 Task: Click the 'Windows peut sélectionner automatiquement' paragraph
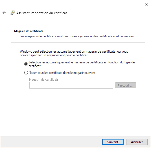click(x=74, y=53)
